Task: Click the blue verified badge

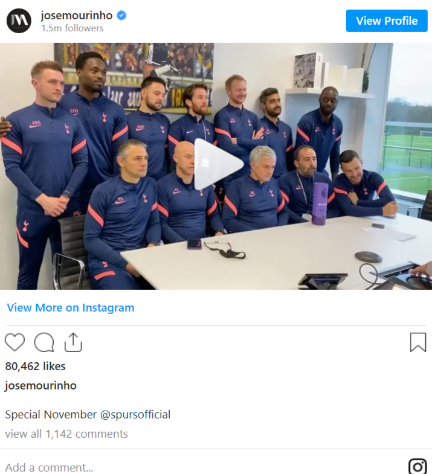Action: (x=121, y=15)
